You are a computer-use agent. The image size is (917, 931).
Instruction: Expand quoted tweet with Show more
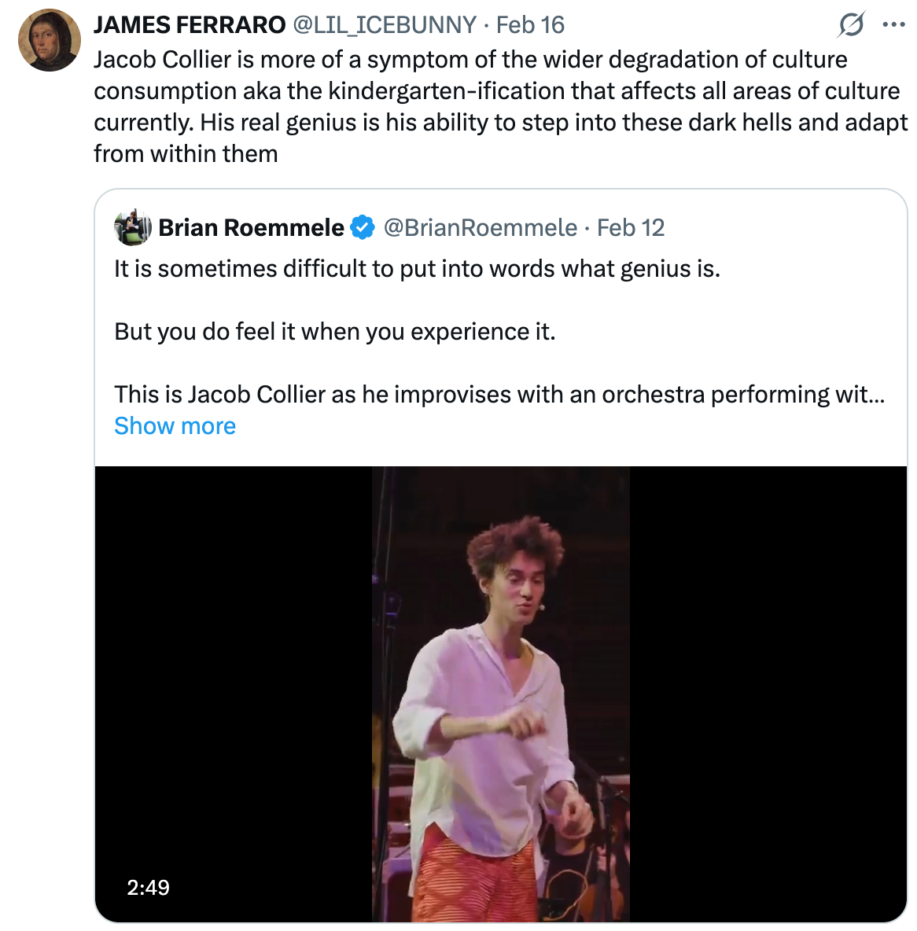click(x=175, y=426)
